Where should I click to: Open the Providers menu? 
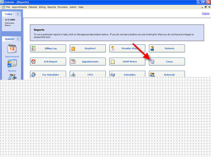(63, 7)
